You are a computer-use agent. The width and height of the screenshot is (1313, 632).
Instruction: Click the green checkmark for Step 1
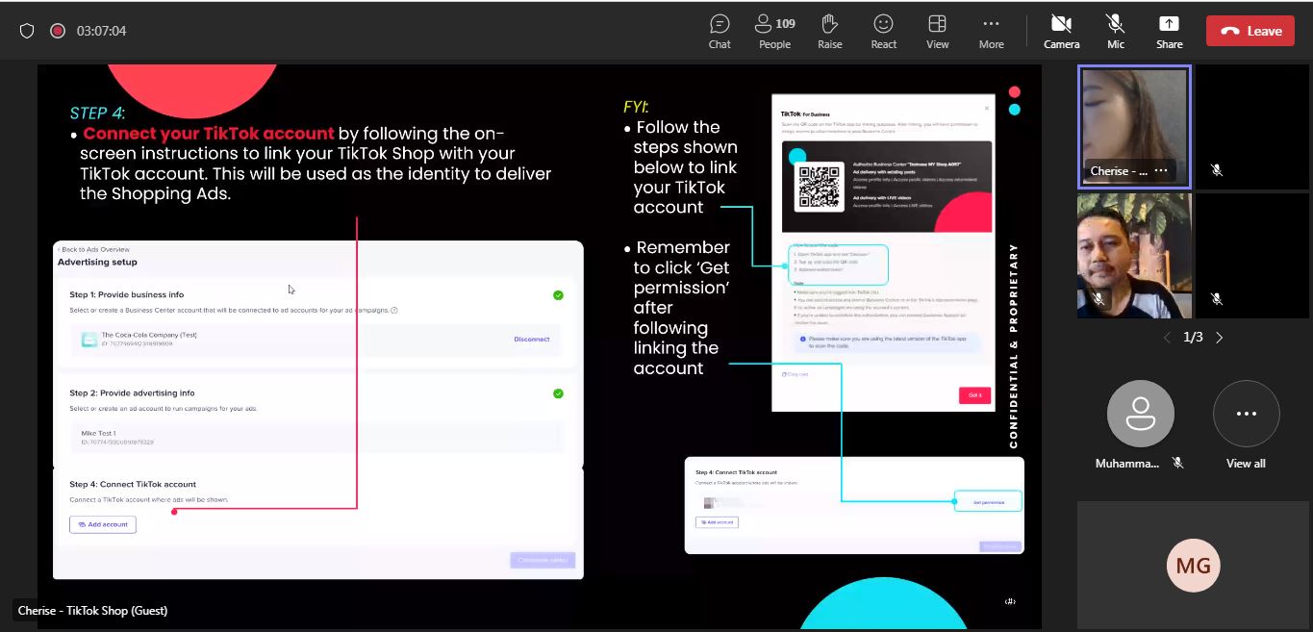coord(558,295)
